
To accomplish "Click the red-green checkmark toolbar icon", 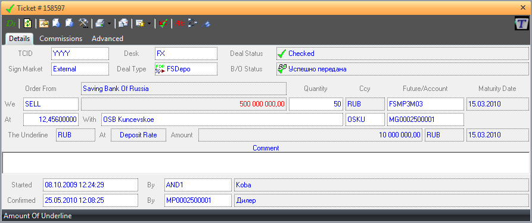I will click(163, 23).
